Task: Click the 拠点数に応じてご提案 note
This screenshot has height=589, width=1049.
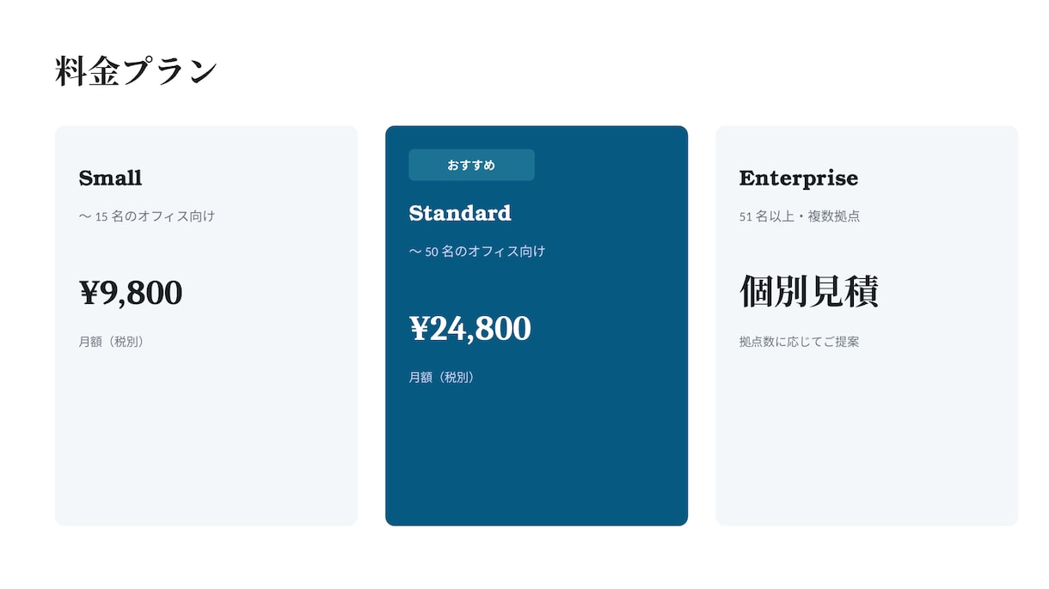Action: [800, 342]
